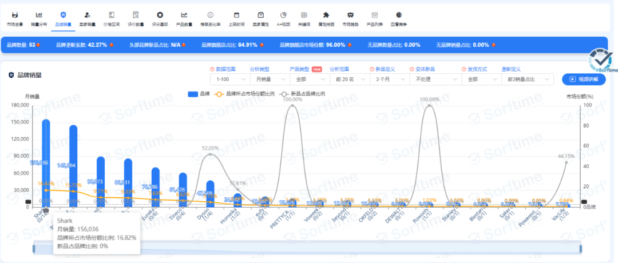Click help icon beside 变体新品 label

(x=412, y=69)
